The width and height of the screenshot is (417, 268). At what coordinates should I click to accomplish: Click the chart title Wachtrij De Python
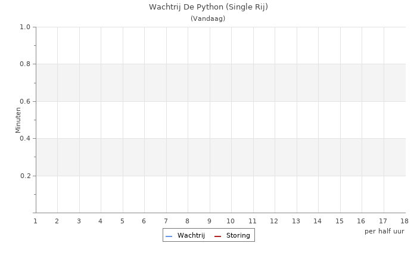click(x=208, y=7)
